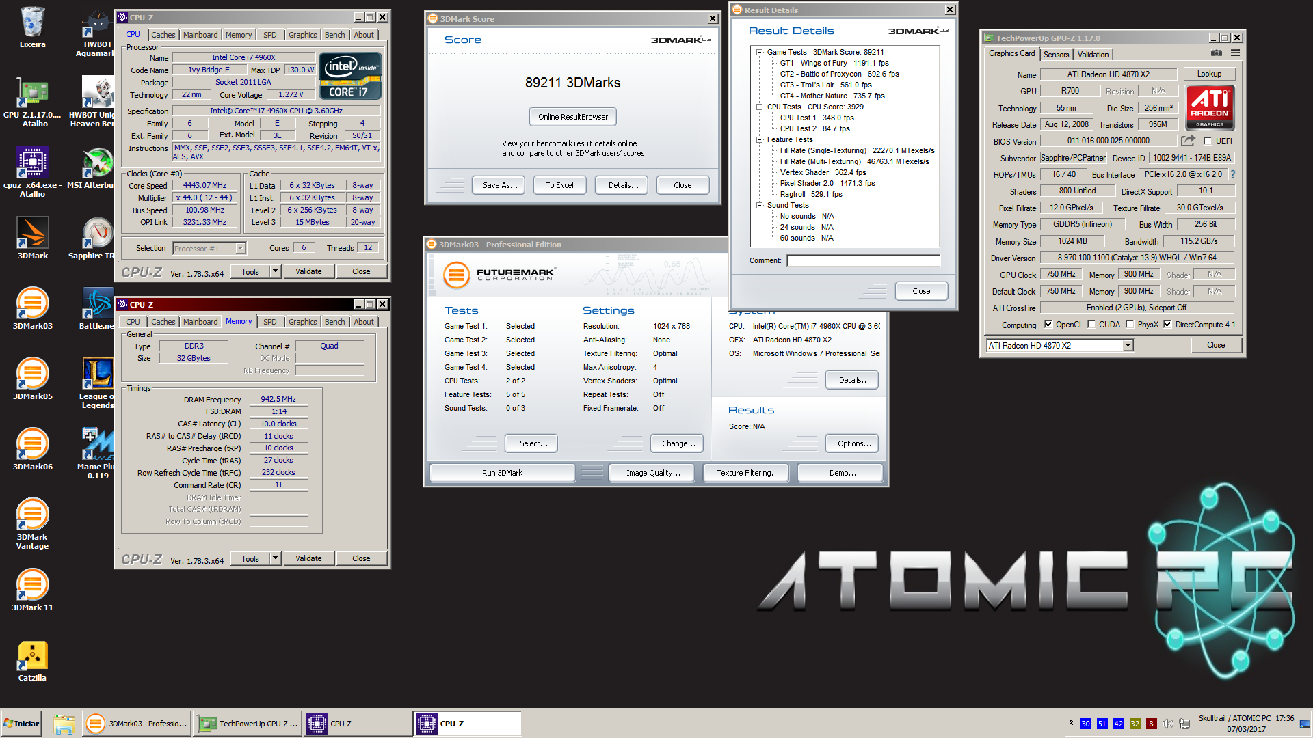Click the GPU-Z screenshot camera icon
This screenshot has width=1313, height=738.
pyautogui.click(x=1216, y=53)
